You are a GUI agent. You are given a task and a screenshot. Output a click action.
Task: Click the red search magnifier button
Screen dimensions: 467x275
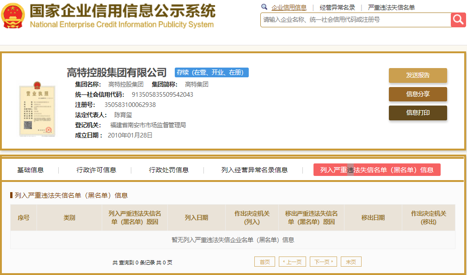458,20
